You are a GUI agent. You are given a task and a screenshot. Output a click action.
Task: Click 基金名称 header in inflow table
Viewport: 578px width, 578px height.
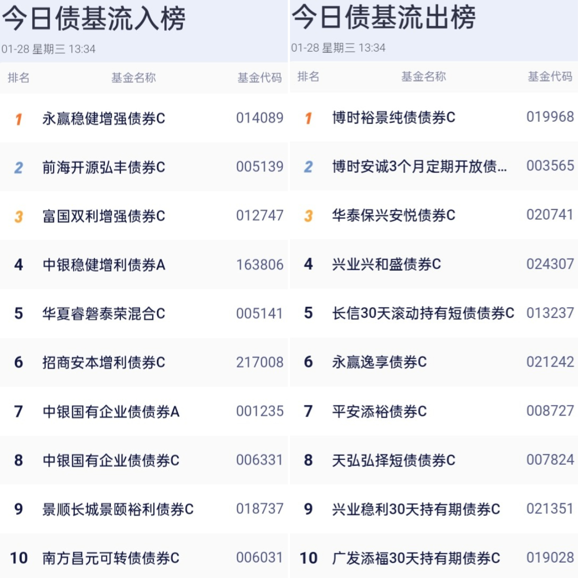[x=133, y=78]
